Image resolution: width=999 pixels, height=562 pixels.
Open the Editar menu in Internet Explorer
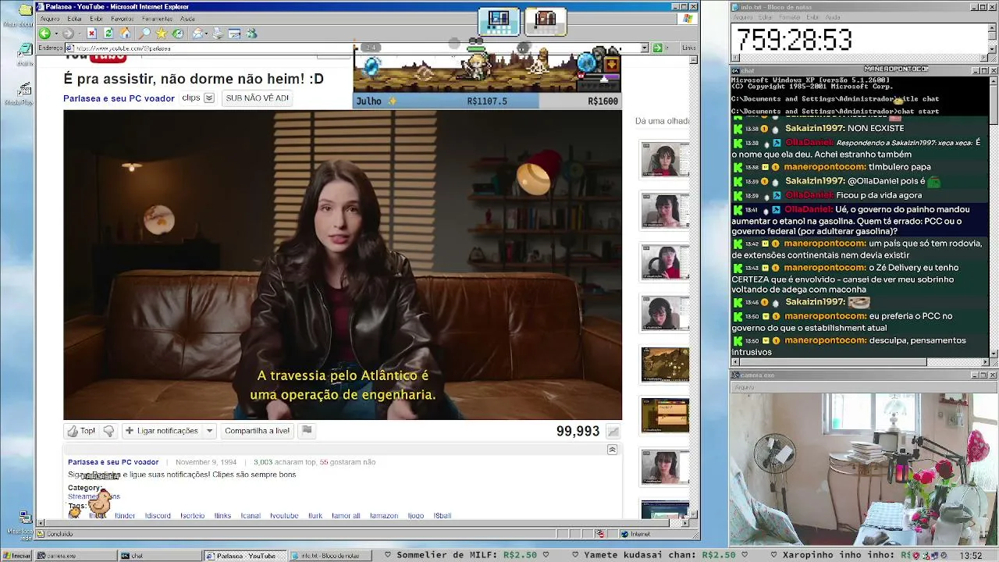pos(75,19)
